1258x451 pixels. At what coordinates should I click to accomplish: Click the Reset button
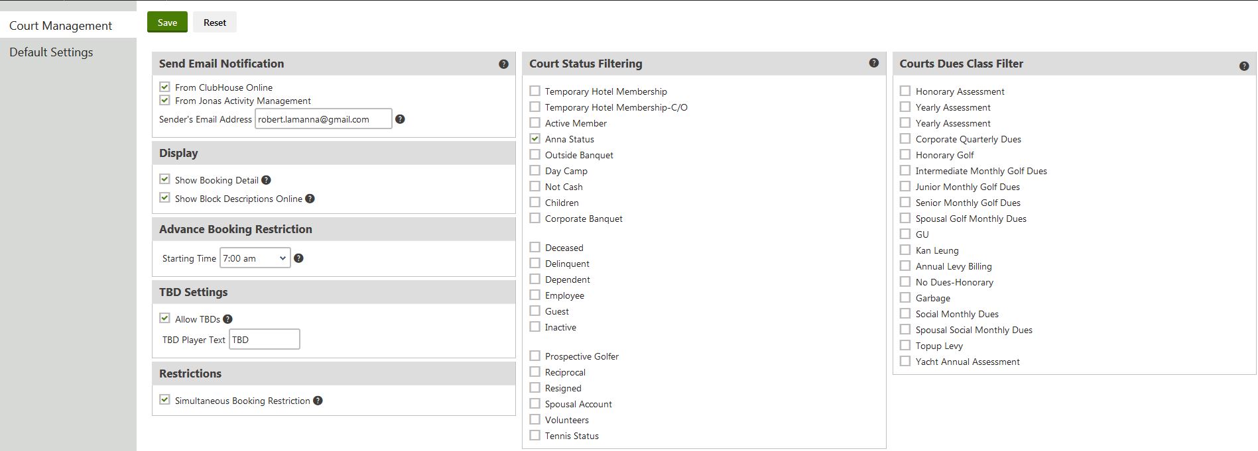(214, 23)
